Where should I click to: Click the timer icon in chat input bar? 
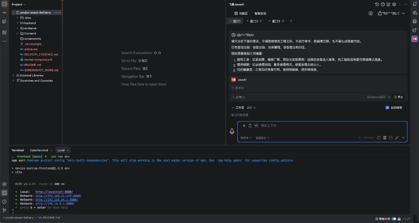[x=378, y=138]
